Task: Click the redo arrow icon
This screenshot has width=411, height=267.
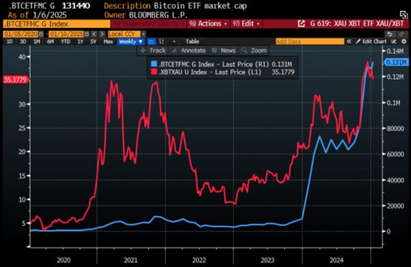Action: (401, 34)
